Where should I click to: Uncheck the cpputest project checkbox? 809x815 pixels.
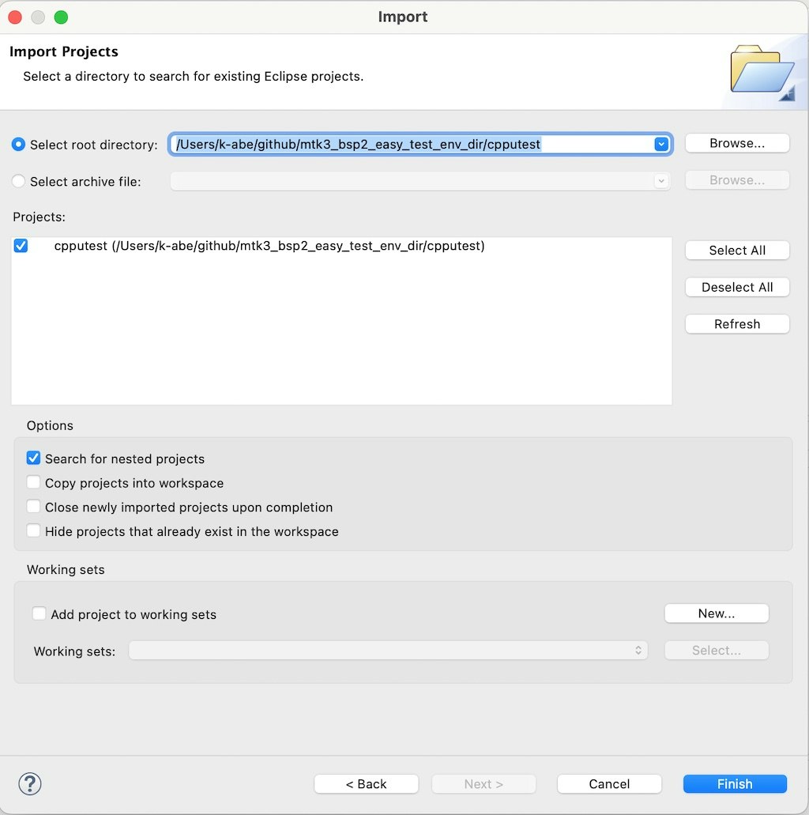pos(20,246)
